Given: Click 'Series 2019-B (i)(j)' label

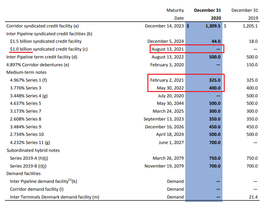Looking at the screenshot, I should (28, 166).
